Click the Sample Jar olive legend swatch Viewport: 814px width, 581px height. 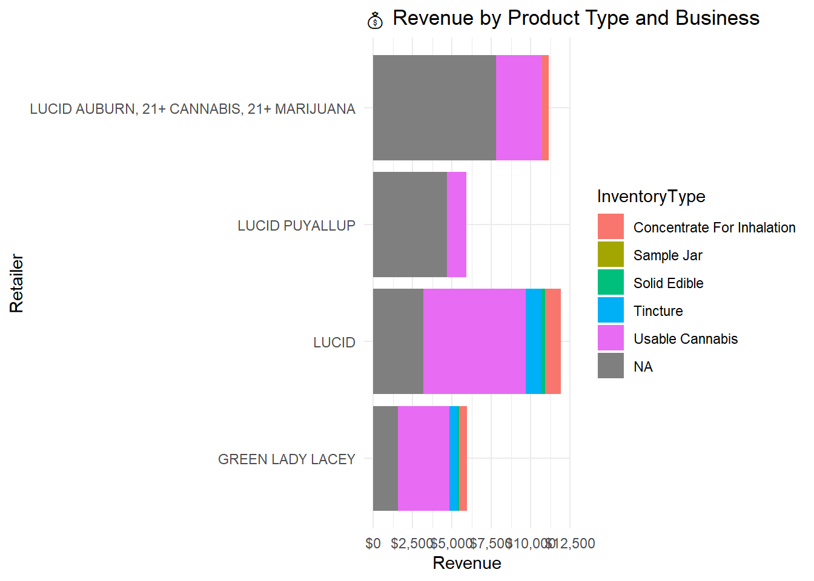click(x=610, y=255)
